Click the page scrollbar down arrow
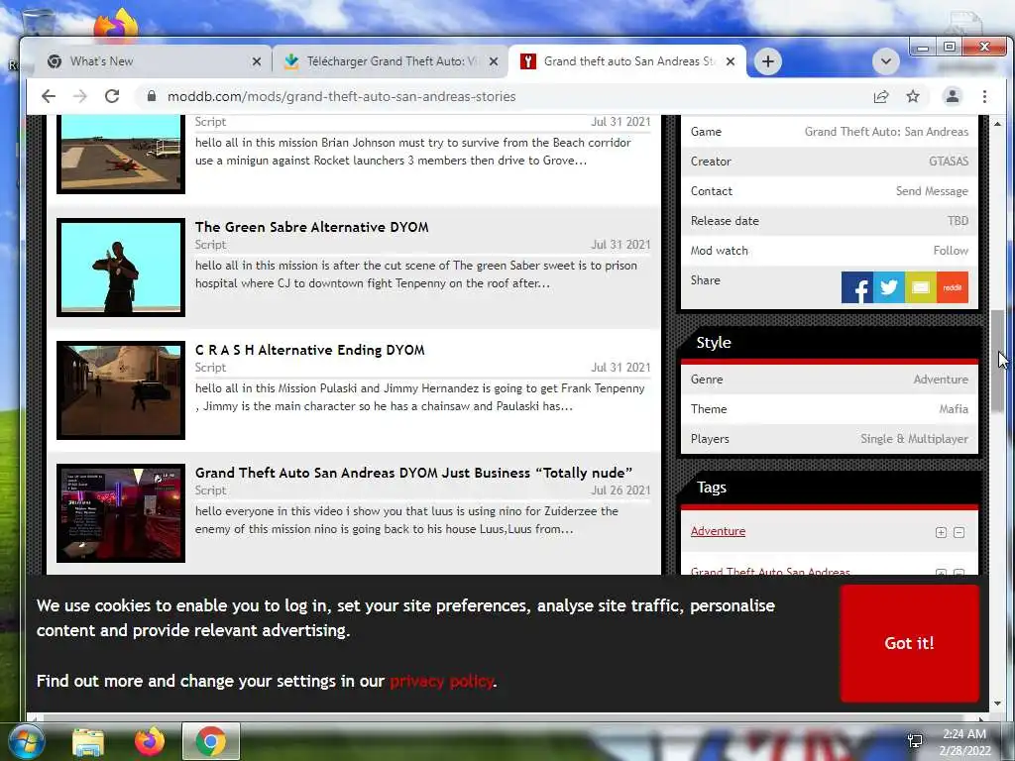 coord(997,704)
